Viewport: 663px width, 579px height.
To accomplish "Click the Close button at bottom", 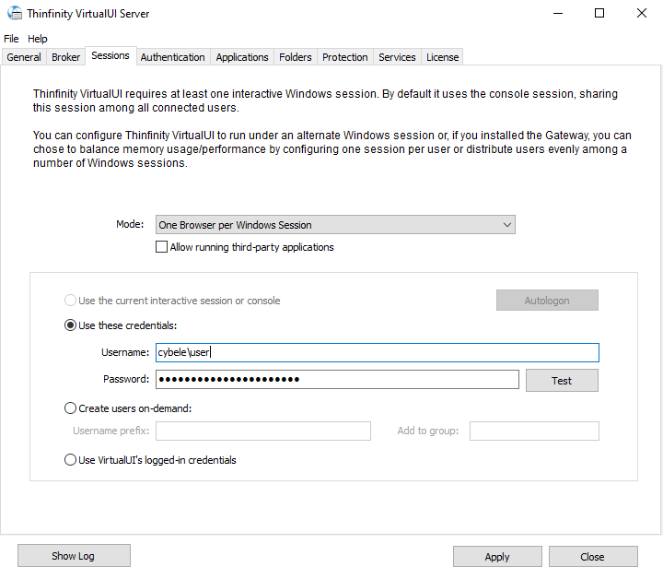I will [593, 557].
